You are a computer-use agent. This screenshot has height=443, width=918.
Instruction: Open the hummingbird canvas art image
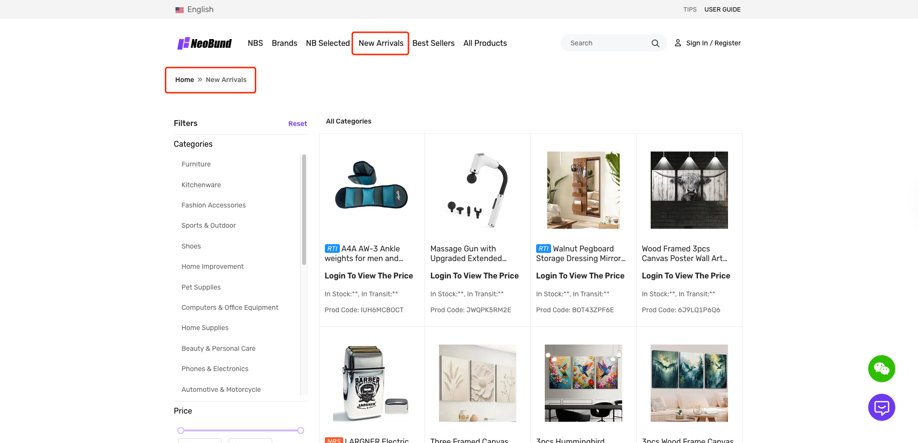(583, 383)
